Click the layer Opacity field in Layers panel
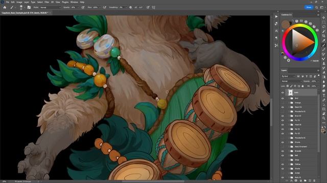Image resolution: width=327 pixels, height=183 pixels. (x=314, y=81)
